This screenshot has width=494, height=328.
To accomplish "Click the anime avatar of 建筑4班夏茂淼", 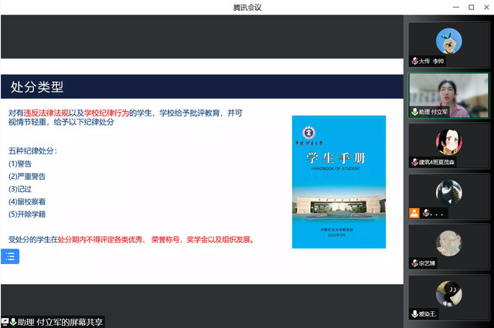I will tap(448, 140).
